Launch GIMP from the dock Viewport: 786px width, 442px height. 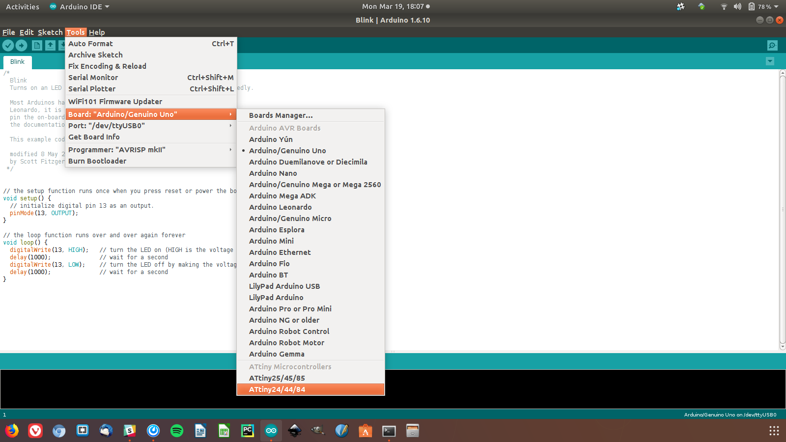pyautogui.click(x=318, y=431)
